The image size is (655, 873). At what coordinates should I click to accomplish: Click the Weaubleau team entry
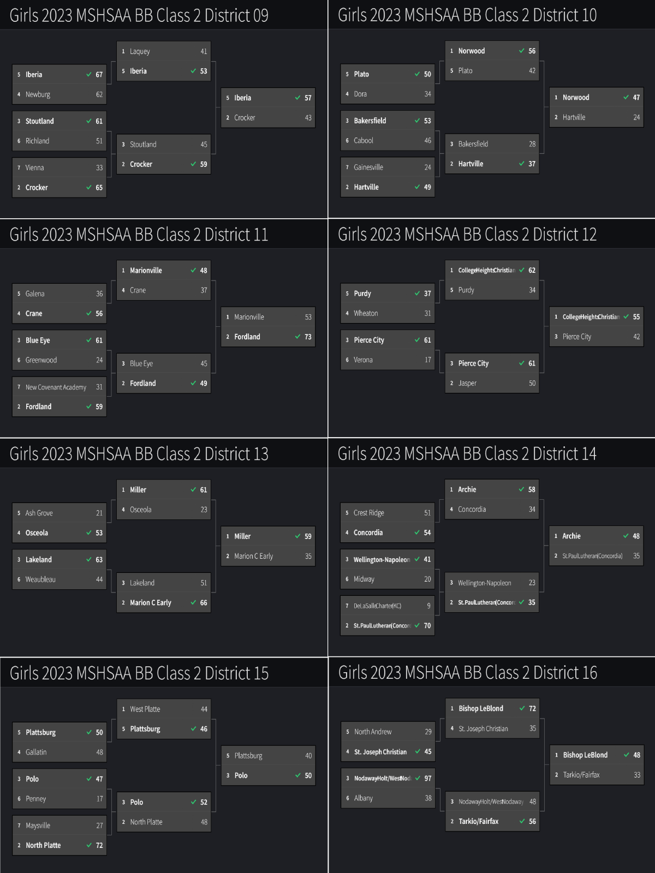click(x=59, y=579)
